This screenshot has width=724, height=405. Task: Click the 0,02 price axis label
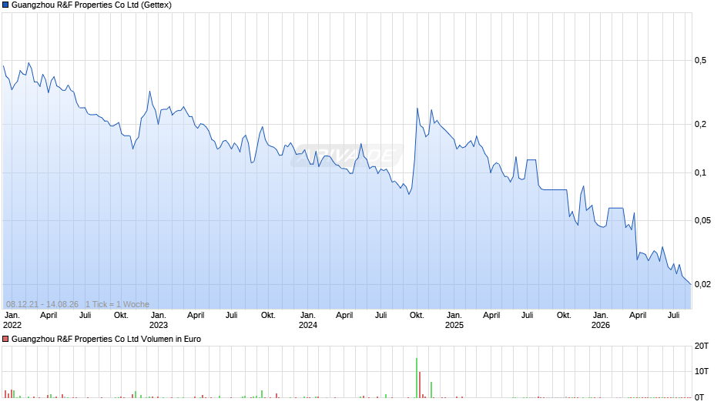702,284
